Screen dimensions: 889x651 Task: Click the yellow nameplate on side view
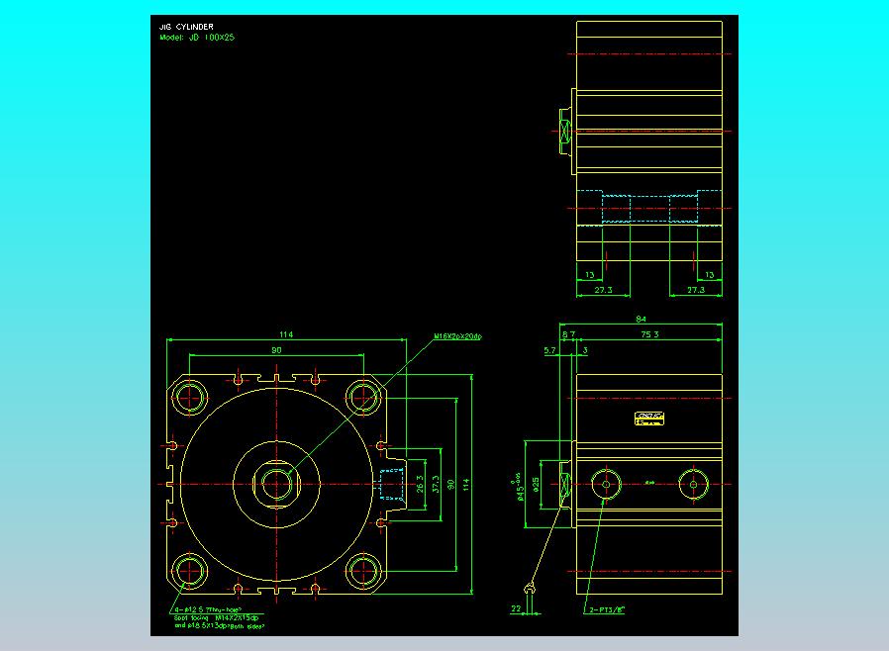(649, 418)
